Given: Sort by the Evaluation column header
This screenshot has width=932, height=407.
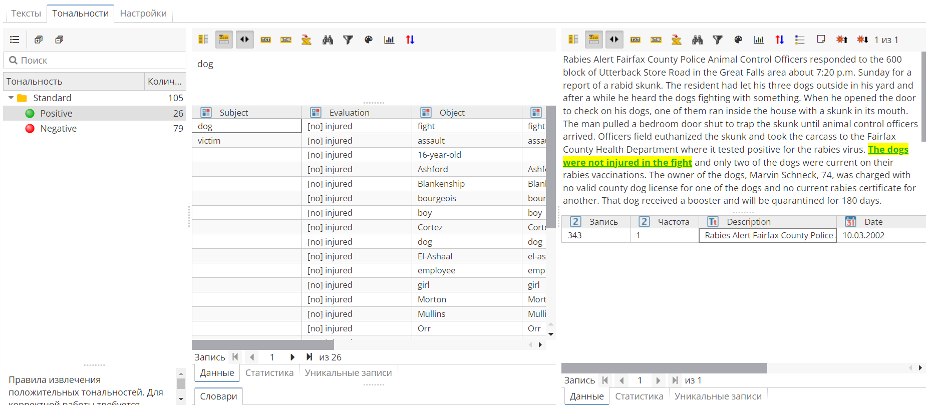Looking at the screenshot, I should coord(357,112).
